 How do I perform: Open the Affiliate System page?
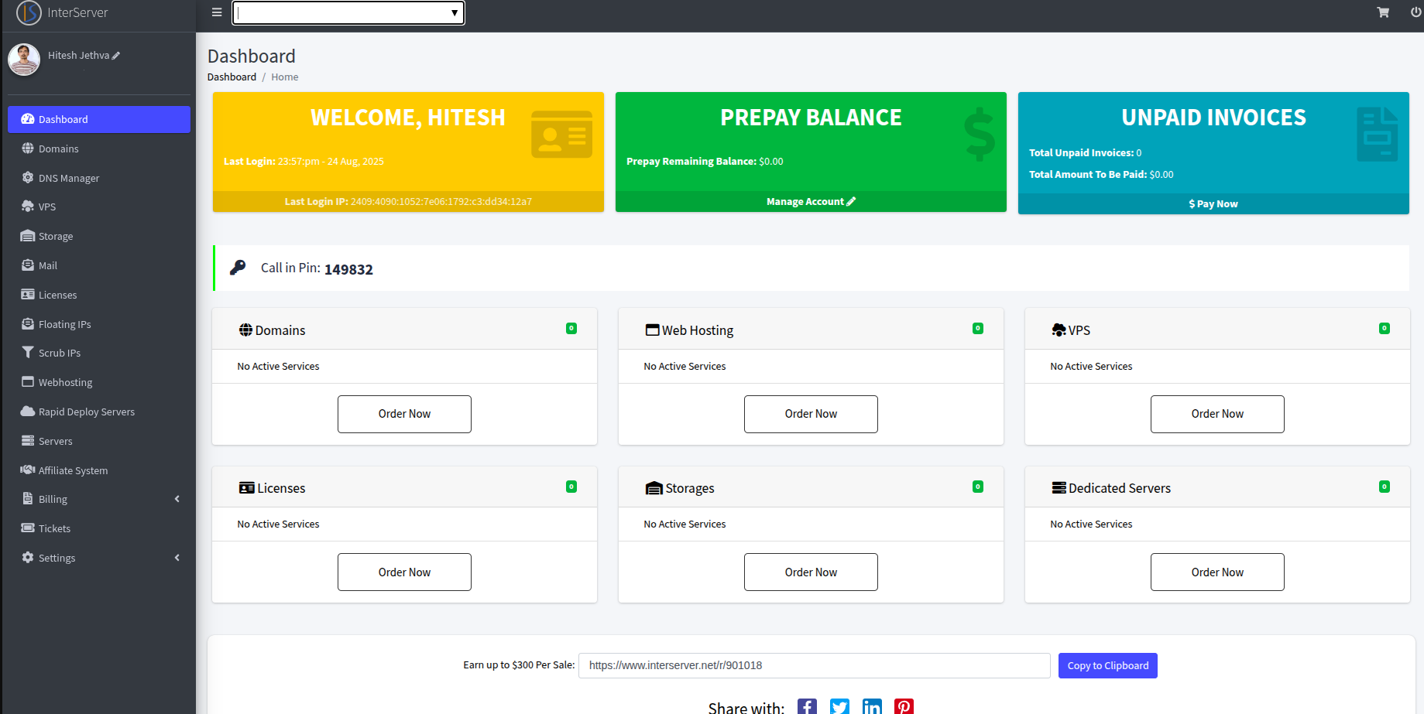pos(72,470)
